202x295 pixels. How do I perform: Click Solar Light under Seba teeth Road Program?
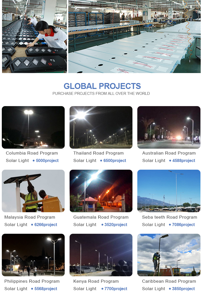click(x=154, y=225)
